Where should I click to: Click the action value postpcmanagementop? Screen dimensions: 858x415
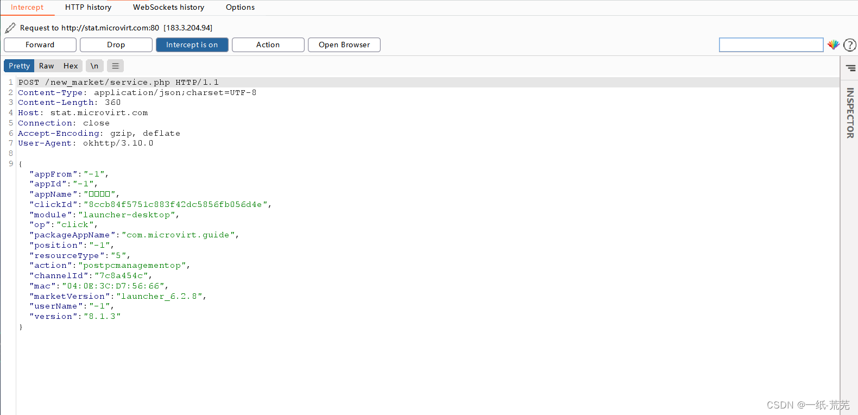click(x=132, y=266)
